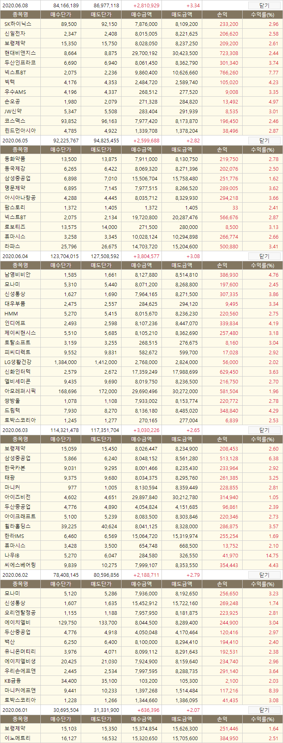
Task: Select the 태광 stock name
Action: click(10, 478)
